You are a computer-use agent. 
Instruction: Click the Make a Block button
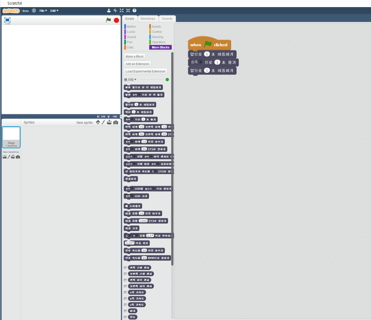pos(134,57)
